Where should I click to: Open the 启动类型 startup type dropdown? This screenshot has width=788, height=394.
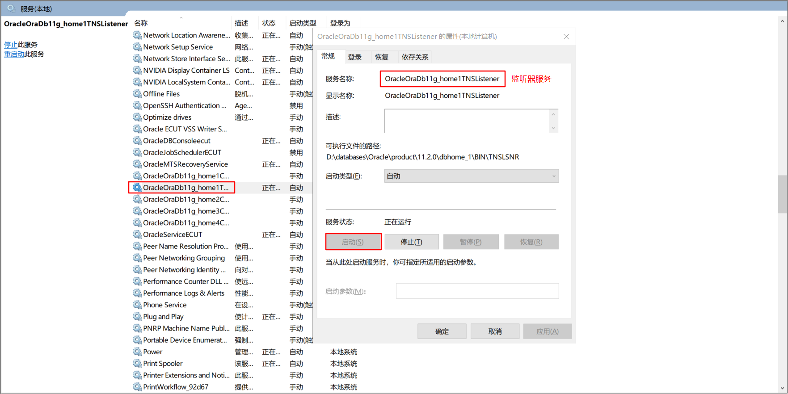[472, 176]
